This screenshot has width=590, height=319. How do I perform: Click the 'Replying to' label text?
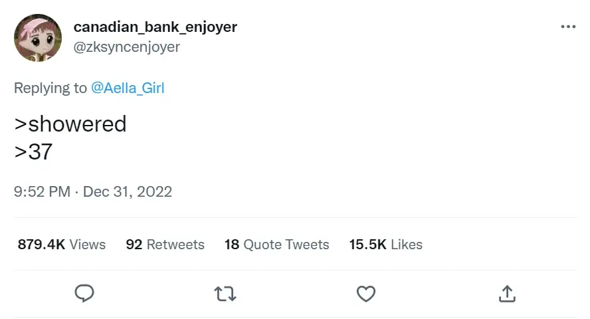pos(50,88)
